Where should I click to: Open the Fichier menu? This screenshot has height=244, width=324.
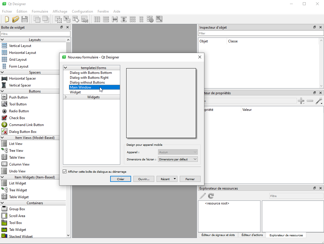pyautogui.click(x=7, y=11)
